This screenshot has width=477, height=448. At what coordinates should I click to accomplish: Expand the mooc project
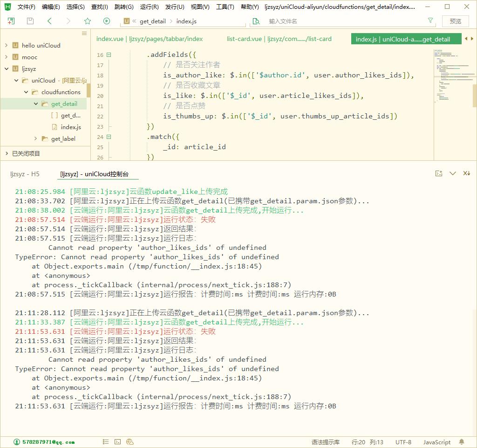pos(6,57)
